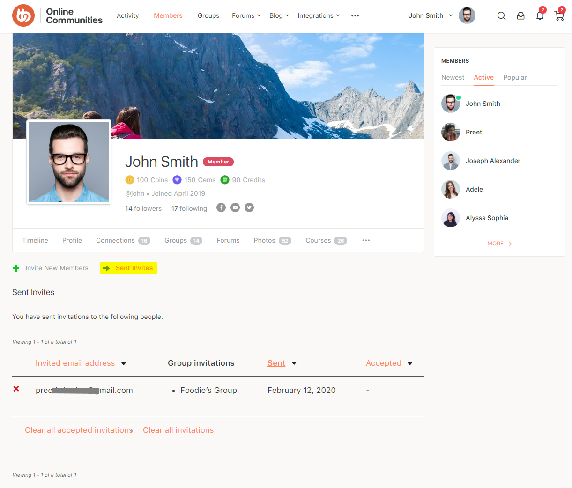The width and height of the screenshot is (572, 488).
Task: Open the messages inbox icon
Action: click(x=520, y=16)
